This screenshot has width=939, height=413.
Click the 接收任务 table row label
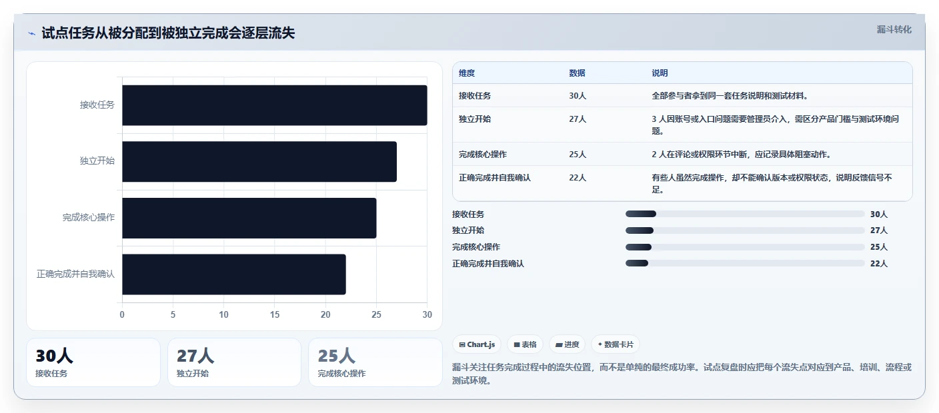click(x=475, y=96)
